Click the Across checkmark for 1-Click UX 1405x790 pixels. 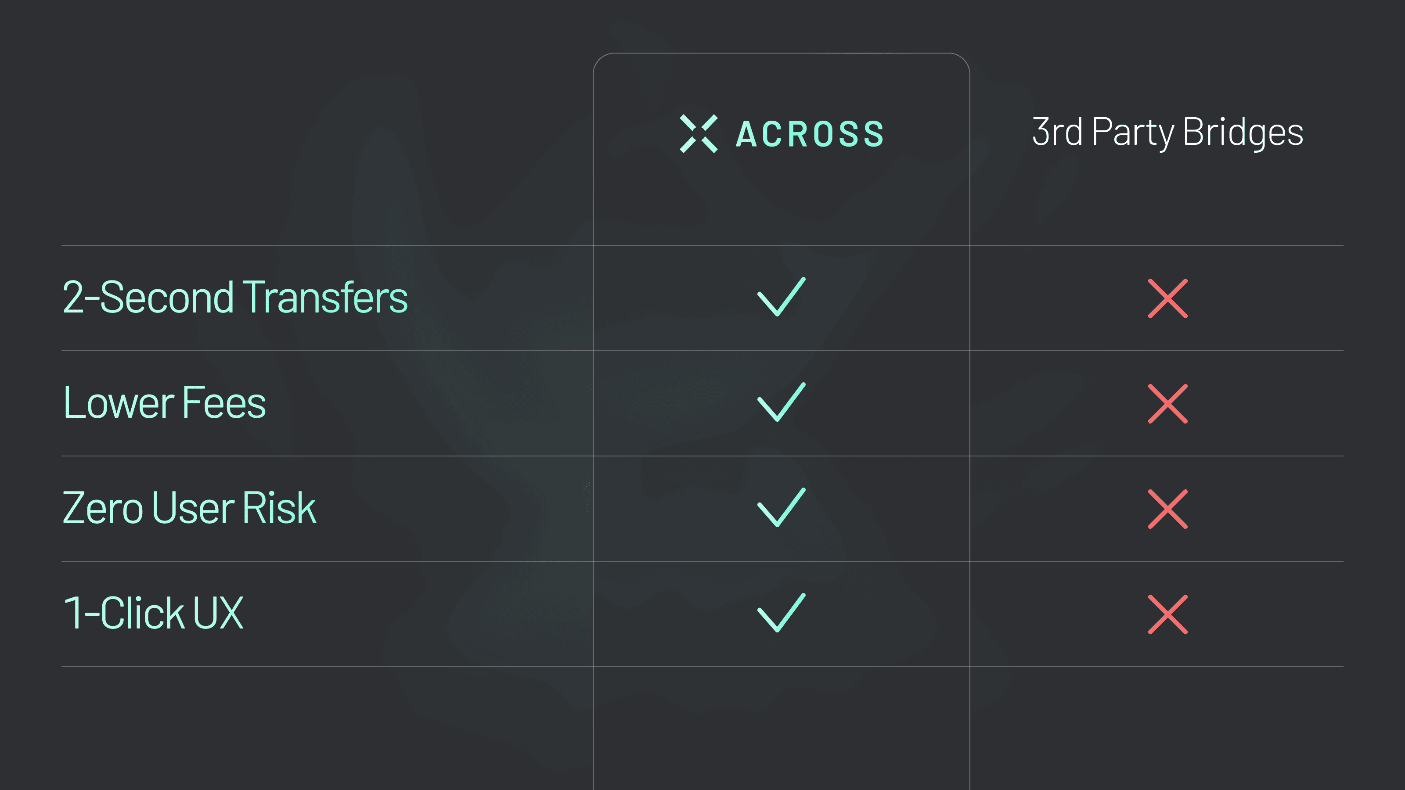781,613
